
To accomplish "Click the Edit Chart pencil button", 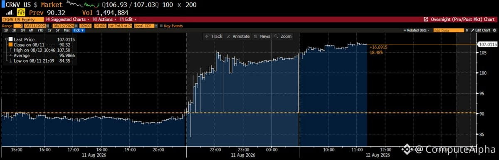I will (481, 30).
